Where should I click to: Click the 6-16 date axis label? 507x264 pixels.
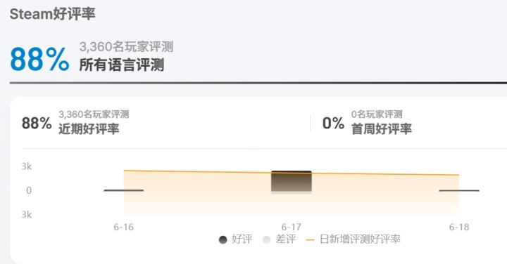[123, 227]
